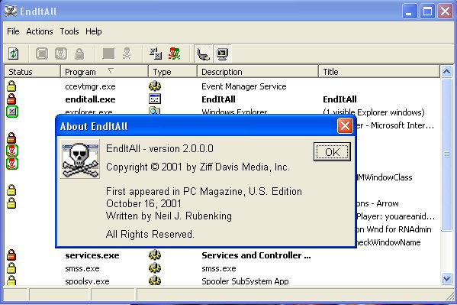Click the EndItAll skull icon in title bar
The height and width of the screenshot is (305, 457).
point(11,11)
